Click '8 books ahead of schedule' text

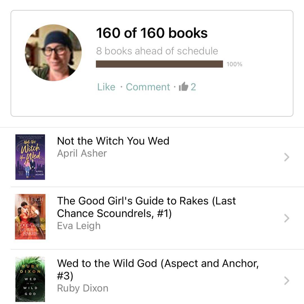pos(157,51)
